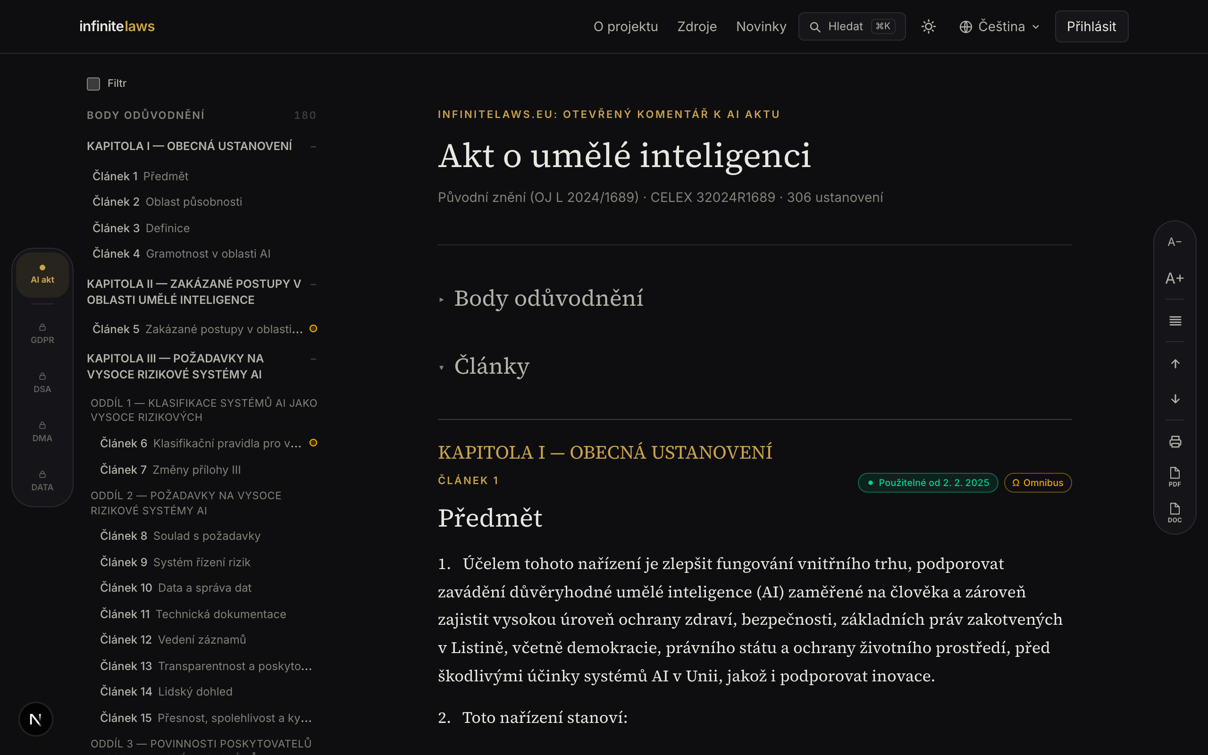Open Článek 6 Klasifikační pravidla
The image size is (1208, 755).
click(201, 444)
